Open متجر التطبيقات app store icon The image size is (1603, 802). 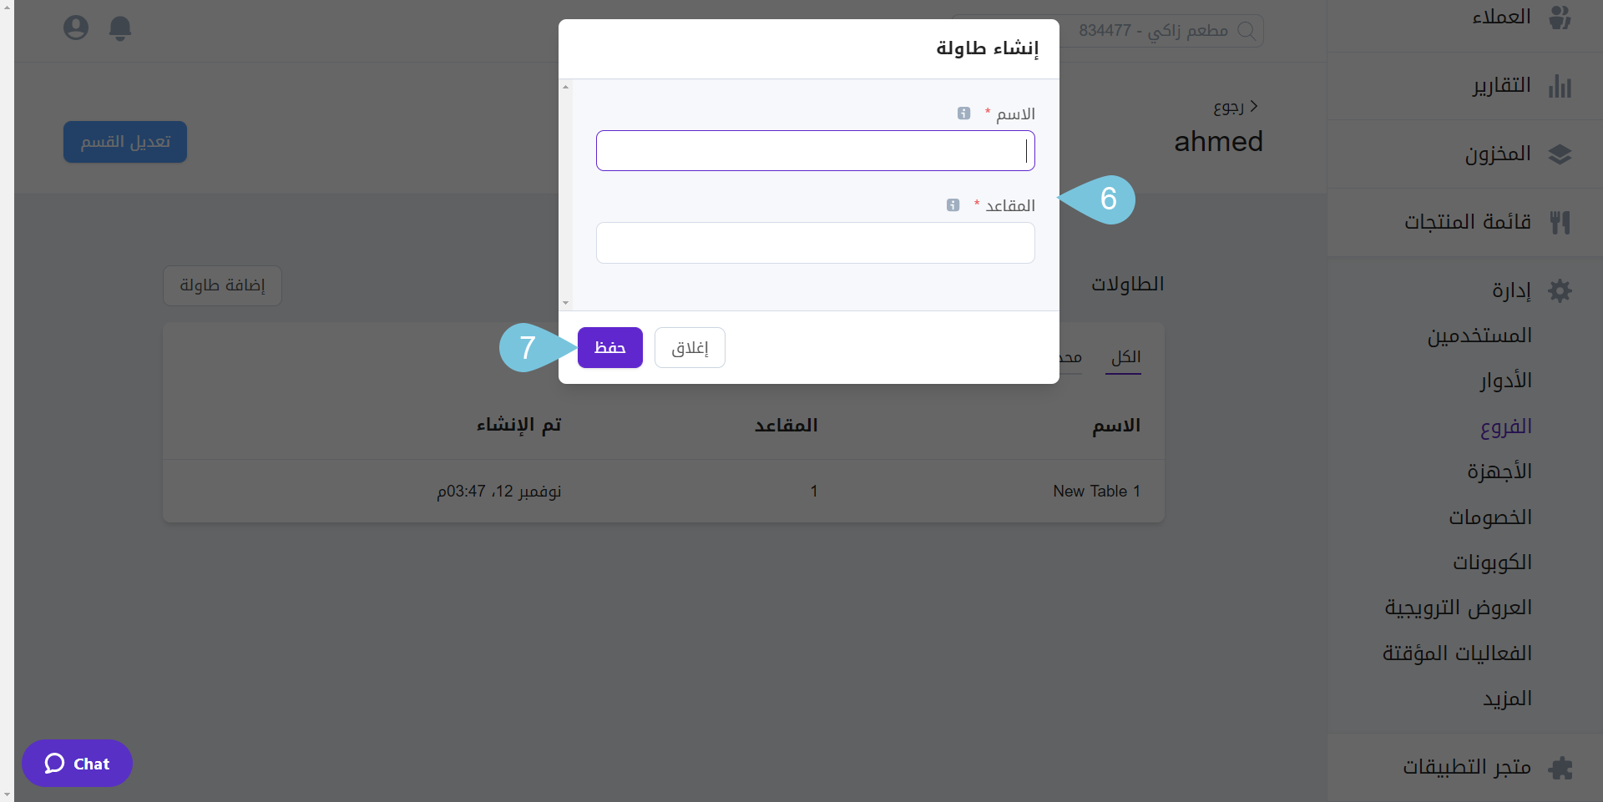pyautogui.click(x=1562, y=766)
